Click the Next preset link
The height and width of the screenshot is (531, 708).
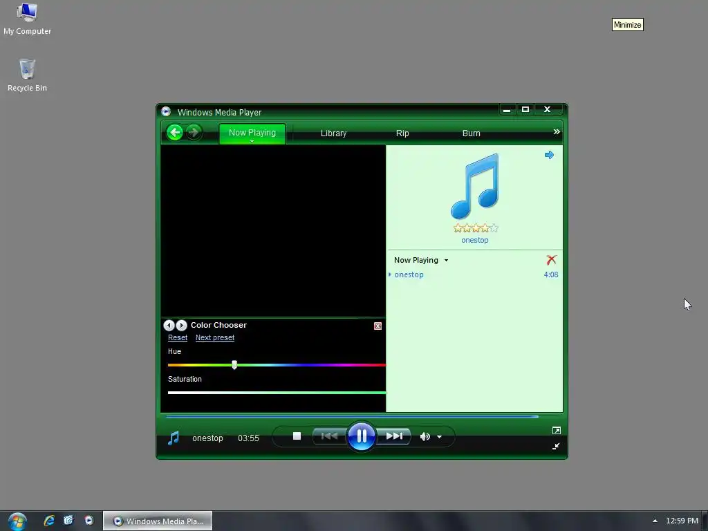[215, 337]
